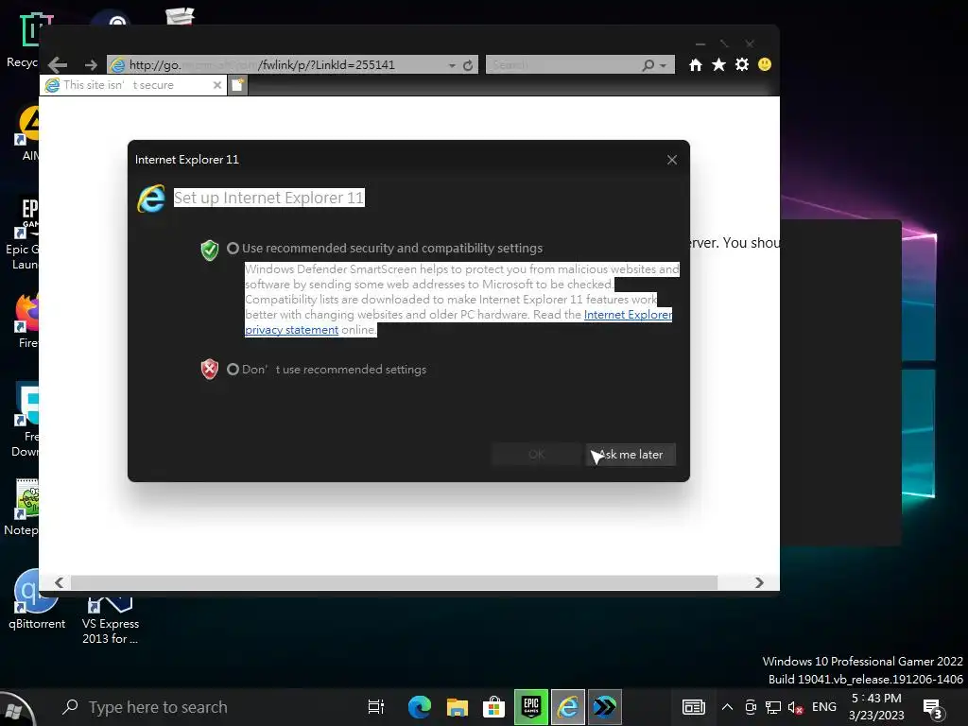Open the Tools gear menu
Viewport: 968px width, 726px height.
coord(741,65)
